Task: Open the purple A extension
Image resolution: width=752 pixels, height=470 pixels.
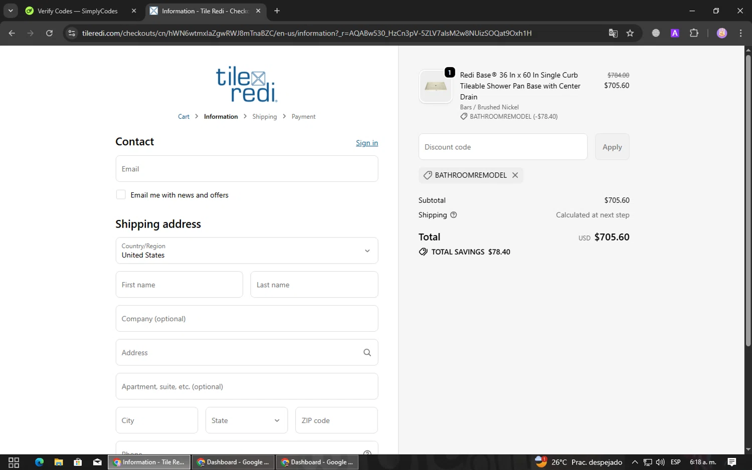Action: (675, 33)
